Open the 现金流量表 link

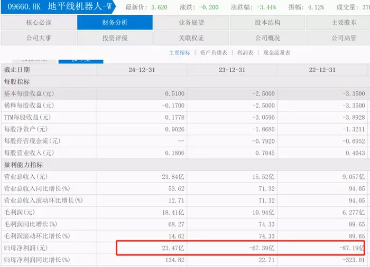tap(276, 53)
